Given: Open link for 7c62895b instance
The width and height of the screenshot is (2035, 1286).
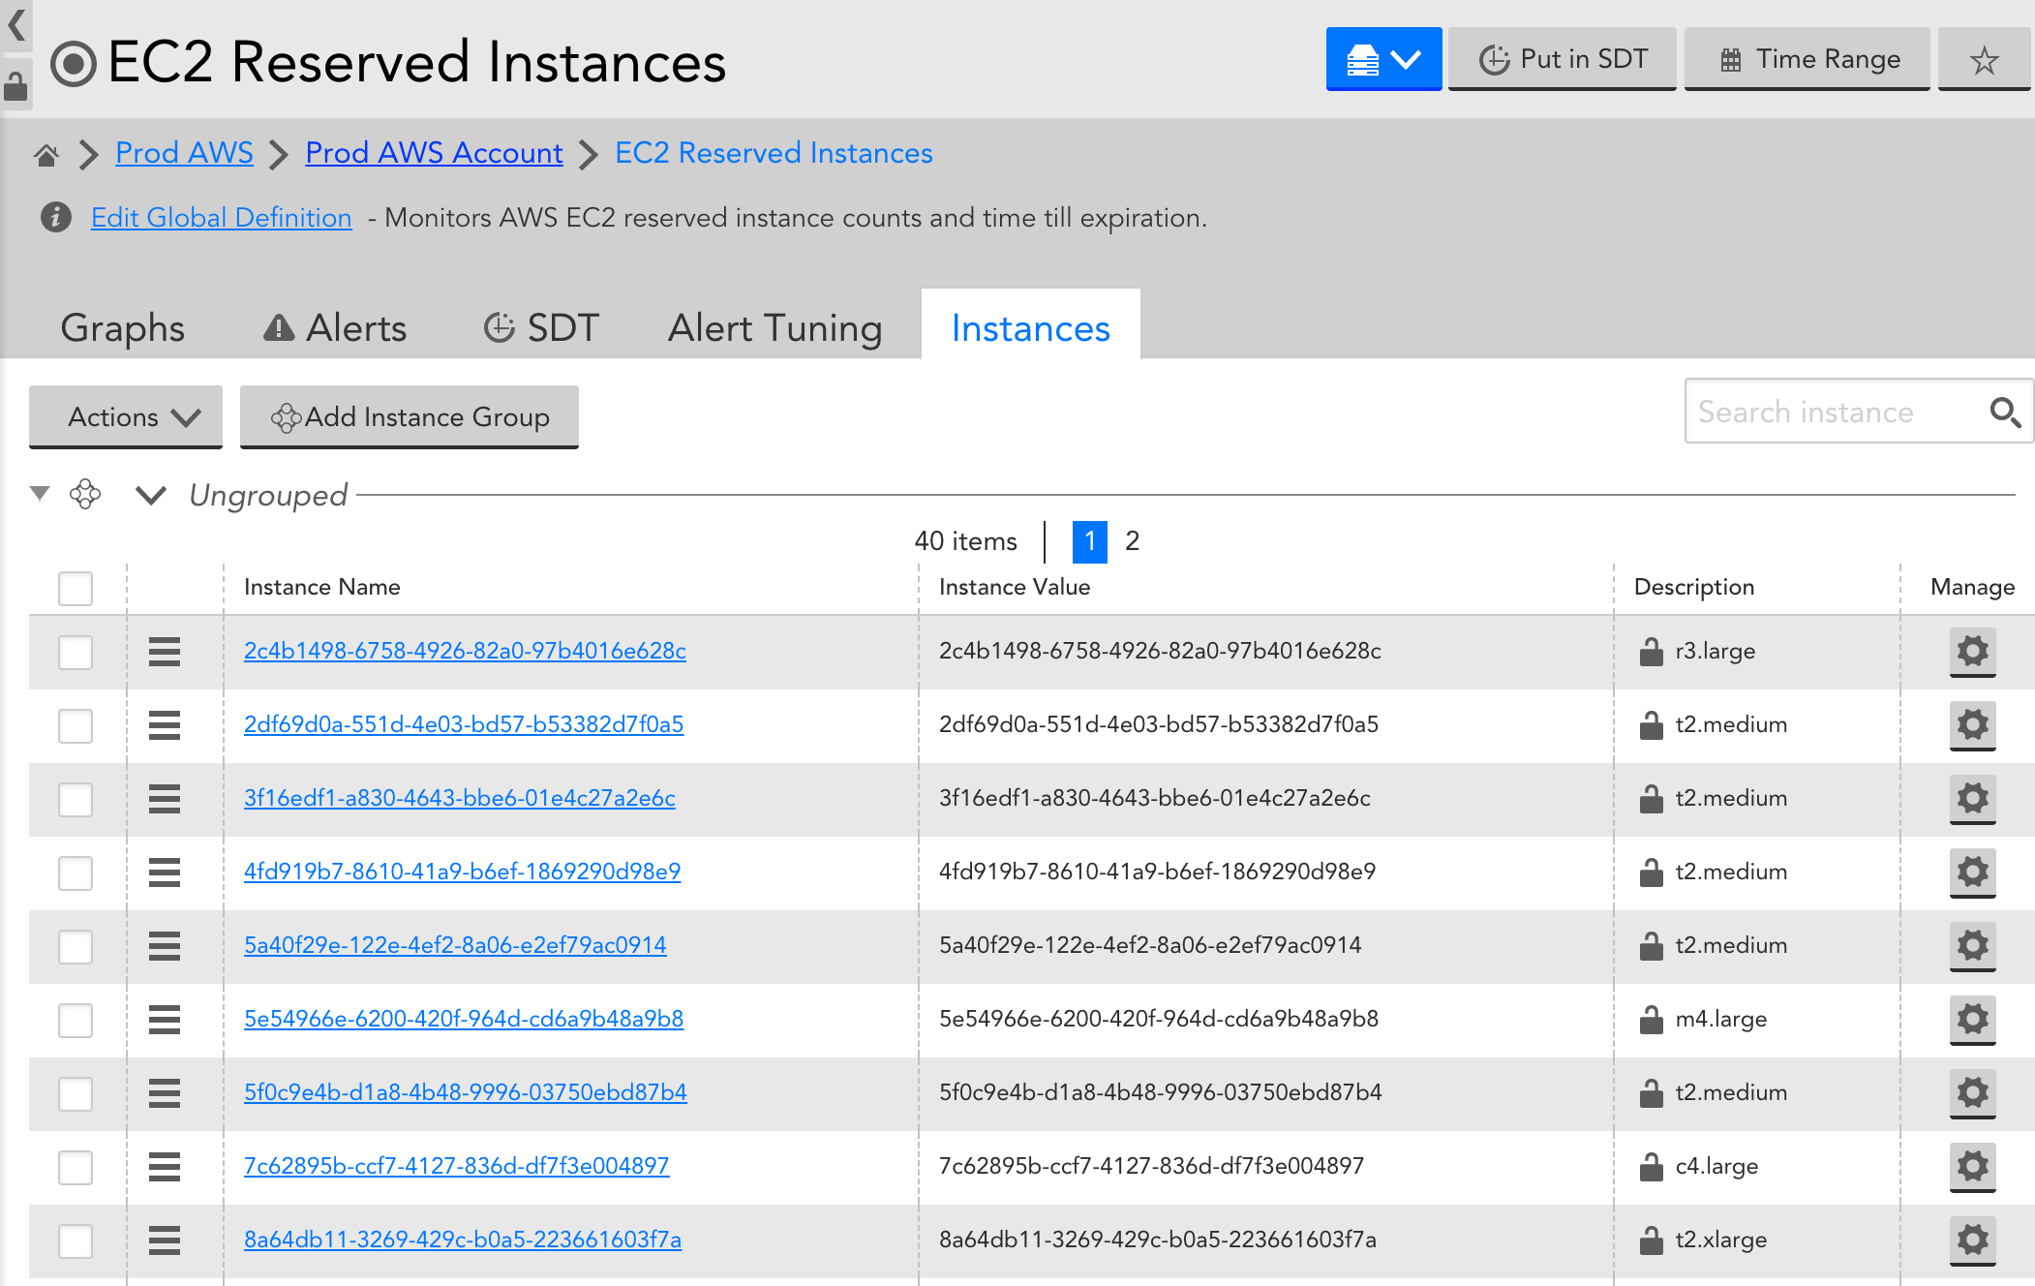Looking at the screenshot, I should tap(455, 1166).
